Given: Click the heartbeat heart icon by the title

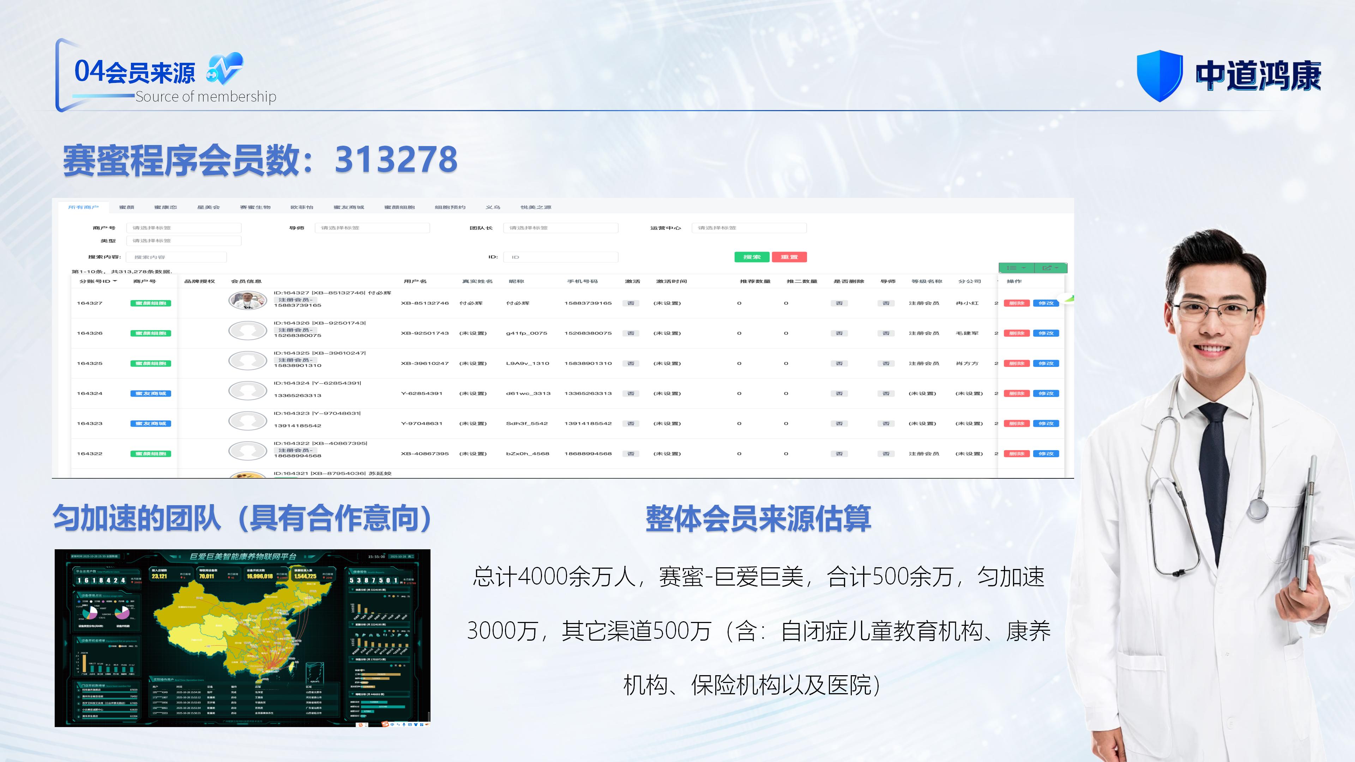Looking at the screenshot, I should coord(225,69).
